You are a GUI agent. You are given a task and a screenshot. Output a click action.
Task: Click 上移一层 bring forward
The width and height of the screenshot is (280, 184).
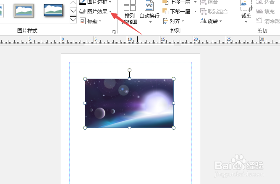(176, 2)
